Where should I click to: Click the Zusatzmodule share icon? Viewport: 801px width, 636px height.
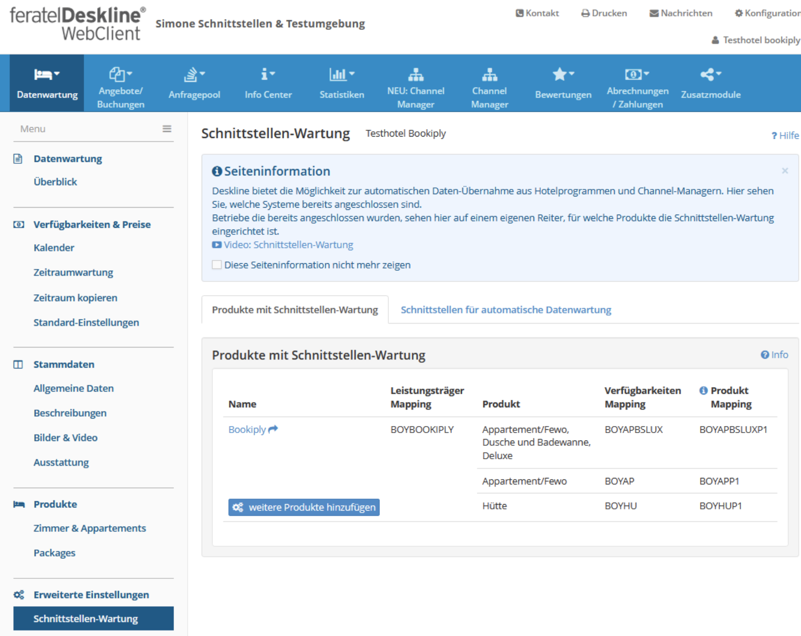pos(707,74)
